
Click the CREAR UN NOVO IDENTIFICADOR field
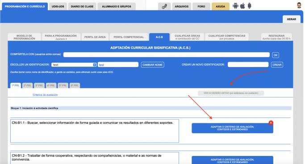(248, 65)
